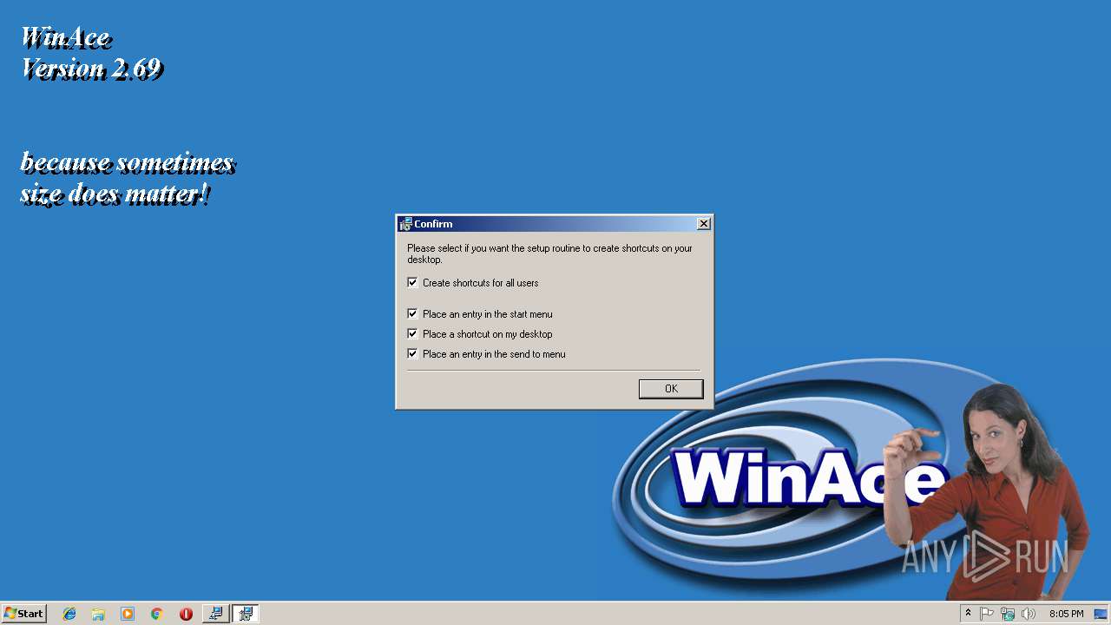Toggle Place a shortcut on my desktop

[412, 334]
